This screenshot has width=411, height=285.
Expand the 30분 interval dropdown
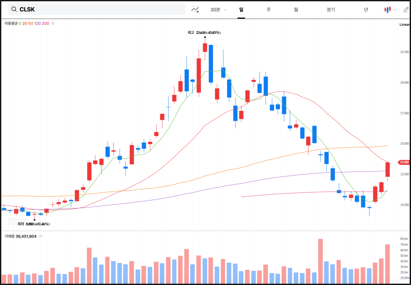click(218, 9)
